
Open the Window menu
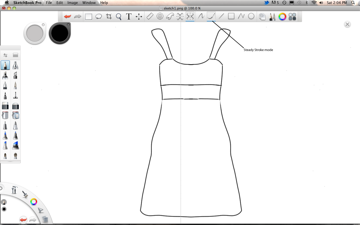point(89,3)
